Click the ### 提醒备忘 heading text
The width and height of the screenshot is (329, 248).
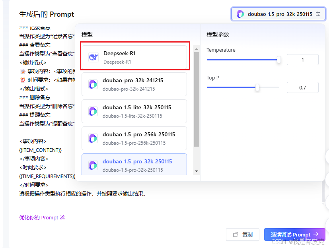(35, 115)
